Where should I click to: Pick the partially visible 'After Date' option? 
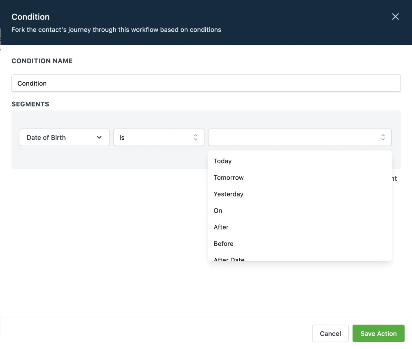point(229,259)
